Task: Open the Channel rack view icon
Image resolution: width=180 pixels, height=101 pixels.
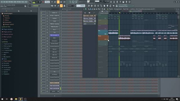Action: [x=95, y=6]
